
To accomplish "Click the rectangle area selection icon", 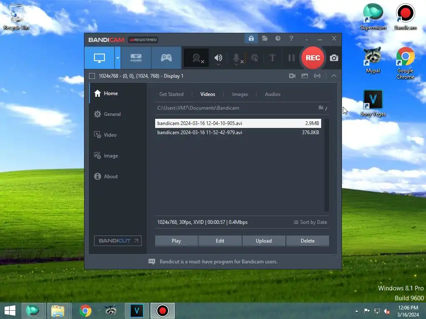I will 92,76.
